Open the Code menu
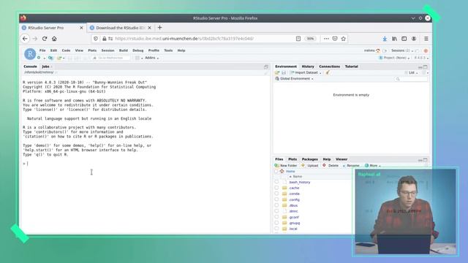Image resolution: width=468 pixels, height=263 pixels. pyautogui.click(x=66, y=50)
